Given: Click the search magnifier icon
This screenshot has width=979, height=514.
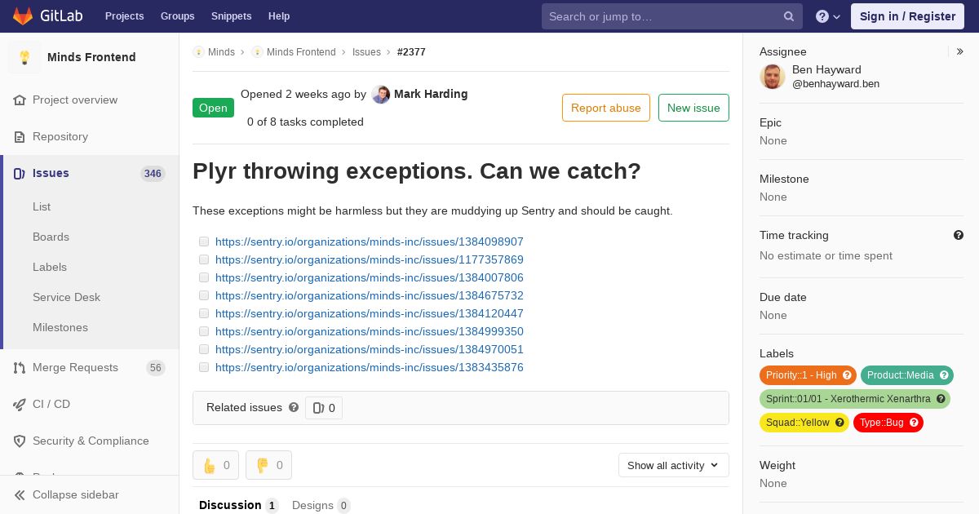Looking at the screenshot, I should point(789,16).
